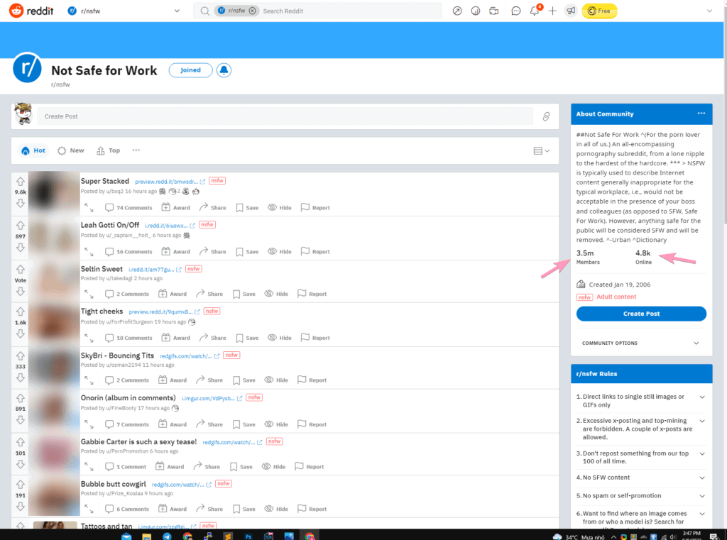
Task: Expand Community Options section
Action: point(641,343)
